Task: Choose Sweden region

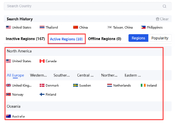Action: tap(82, 85)
